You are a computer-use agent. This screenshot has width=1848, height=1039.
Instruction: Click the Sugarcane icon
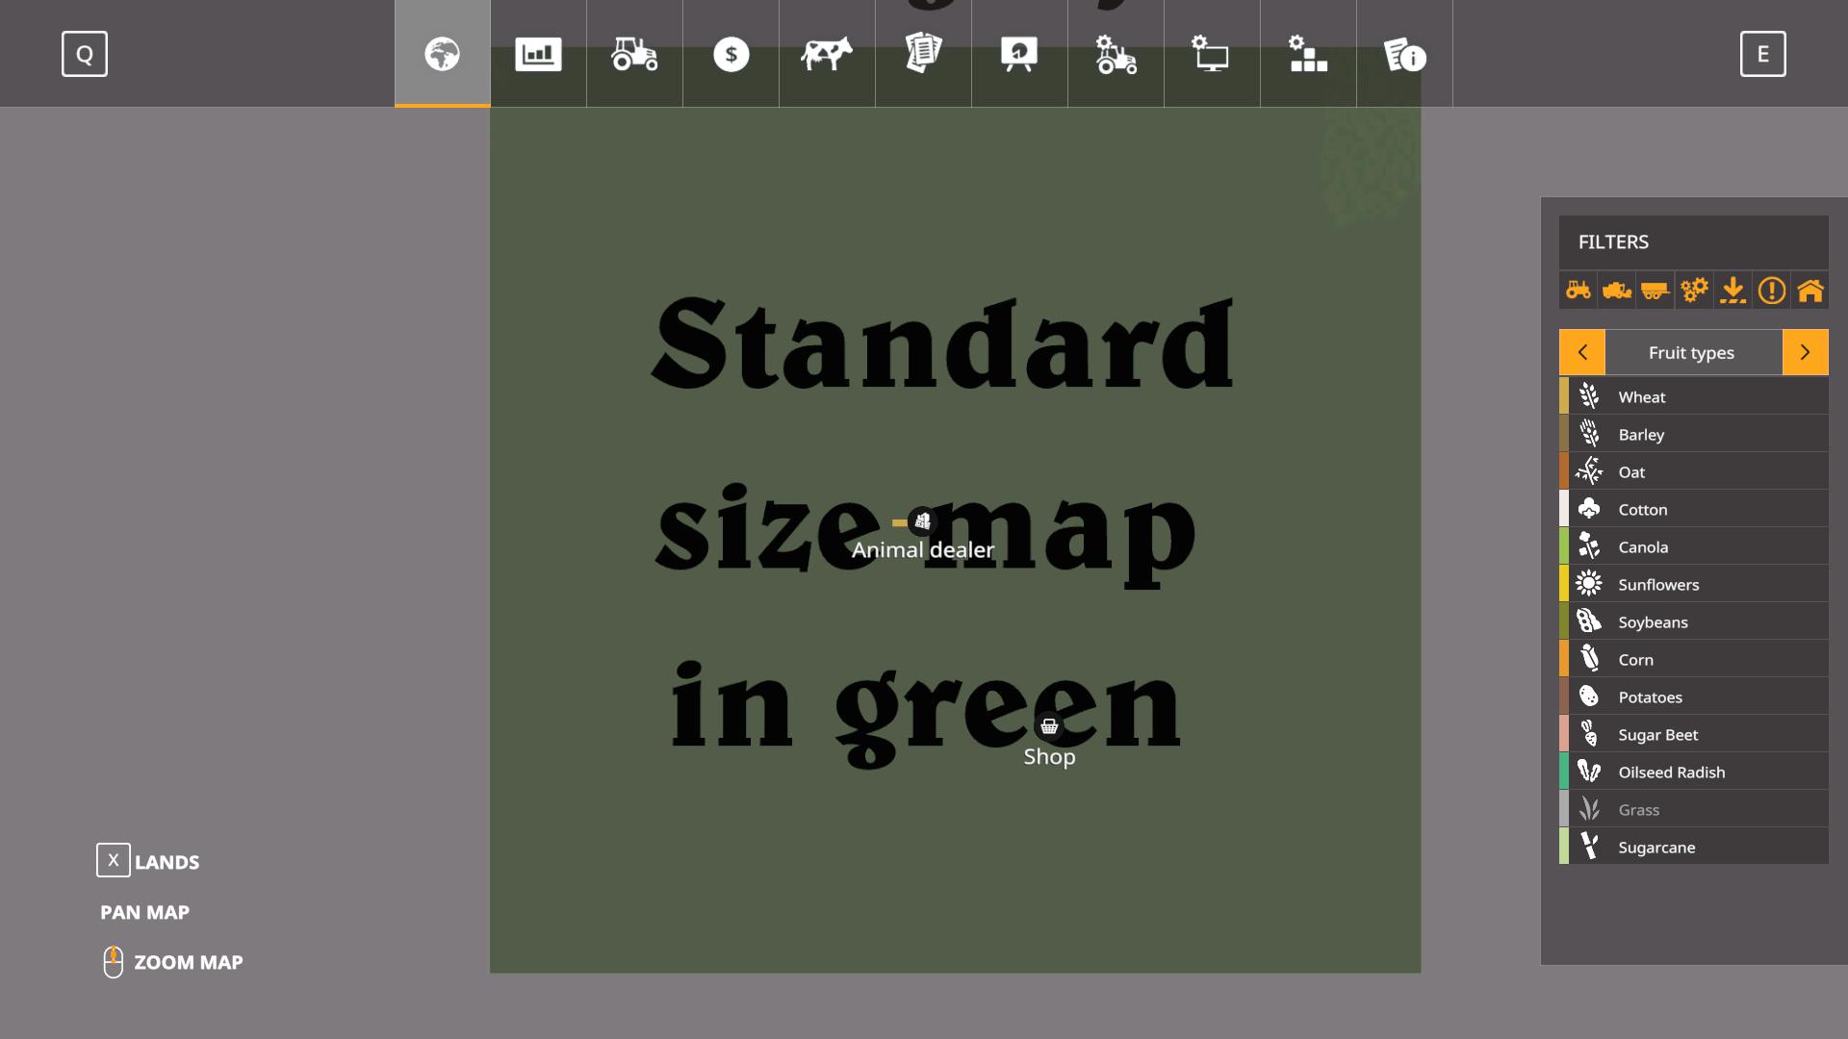1589,847
